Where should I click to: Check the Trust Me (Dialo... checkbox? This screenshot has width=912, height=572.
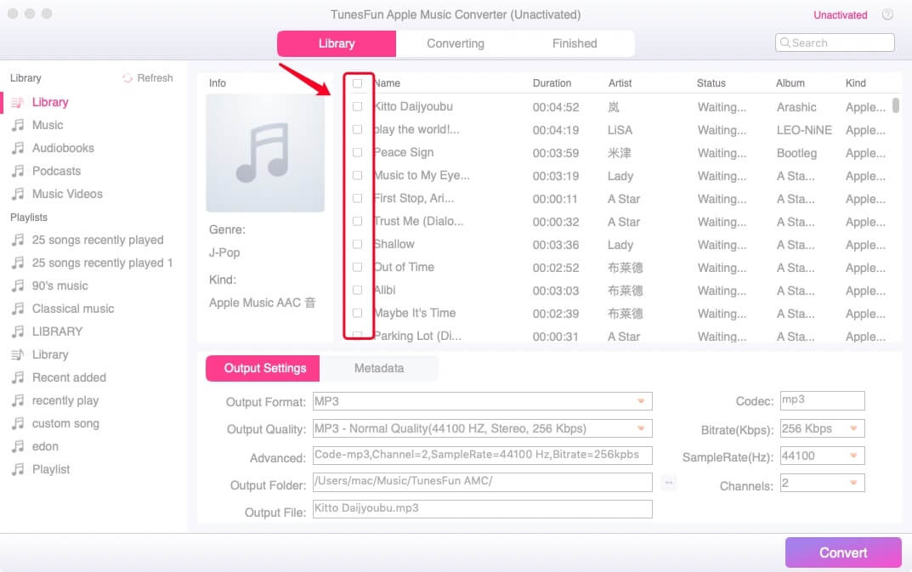pyautogui.click(x=357, y=221)
